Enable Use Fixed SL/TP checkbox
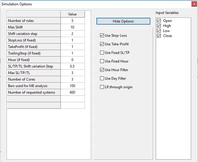Screen dimensions: 198x162 [102, 53]
